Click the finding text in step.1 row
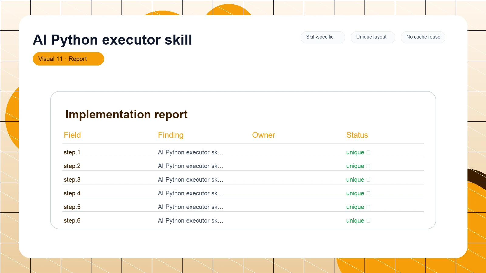 coord(191,152)
